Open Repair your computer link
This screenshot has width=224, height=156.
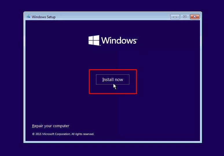tap(51, 126)
